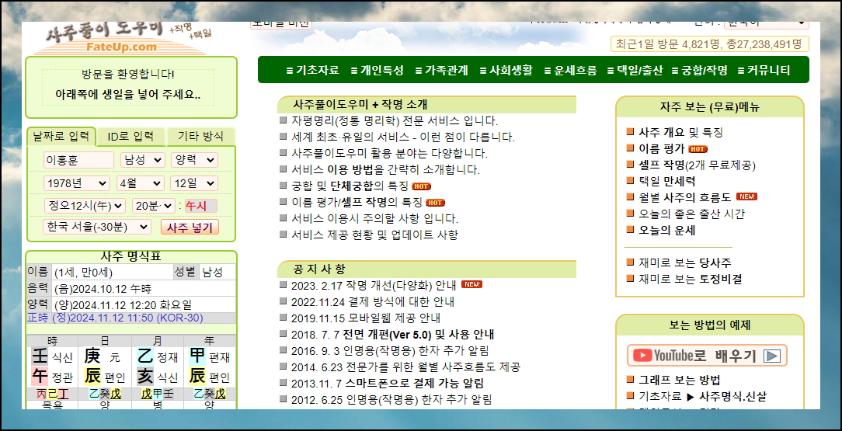Image resolution: width=842 pixels, height=431 pixels.
Task: Open the location dropdown 한국 서울(-30분)
Action: point(97,227)
